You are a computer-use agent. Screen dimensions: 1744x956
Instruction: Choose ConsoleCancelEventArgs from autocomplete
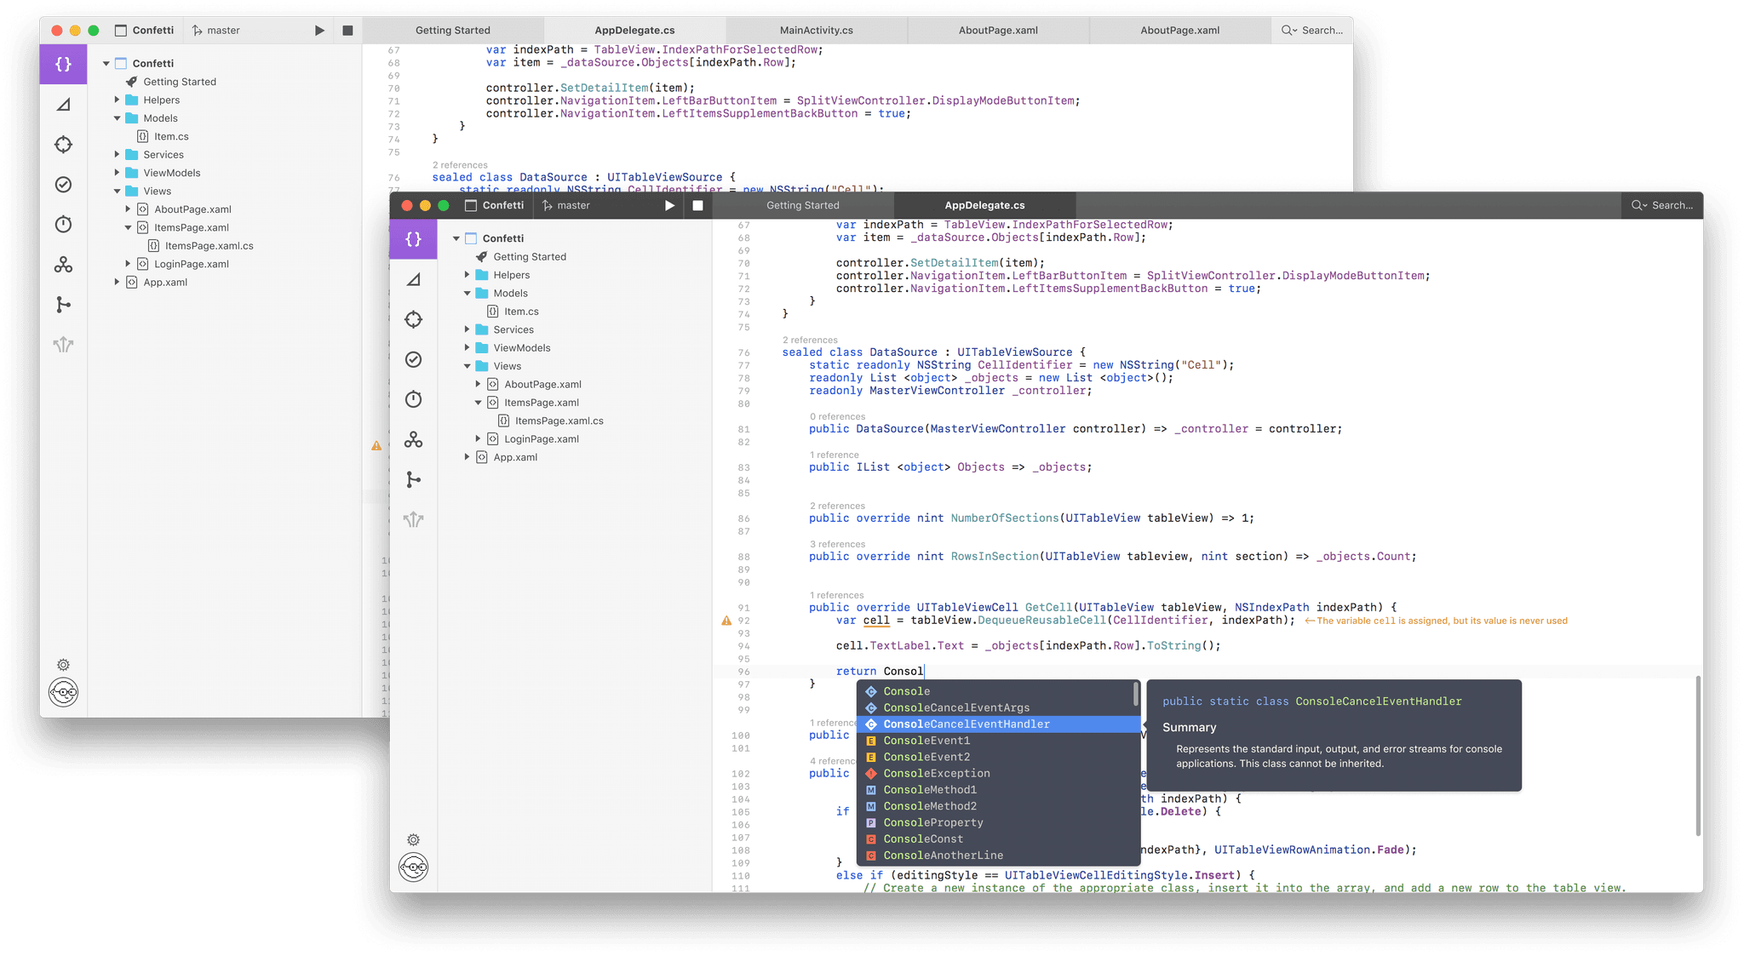997,707
